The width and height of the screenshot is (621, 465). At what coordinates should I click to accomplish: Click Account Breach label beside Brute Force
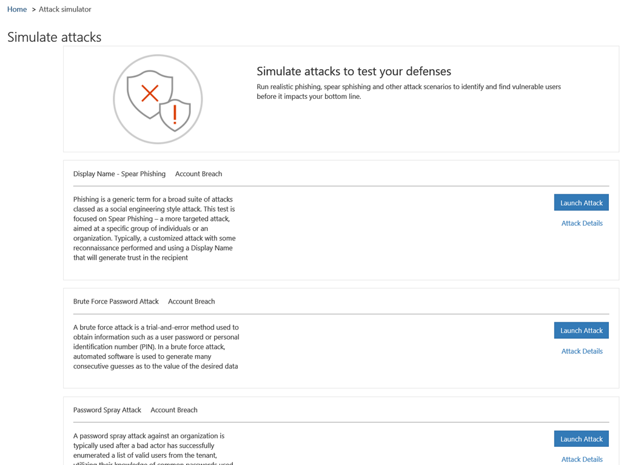pyautogui.click(x=191, y=301)
